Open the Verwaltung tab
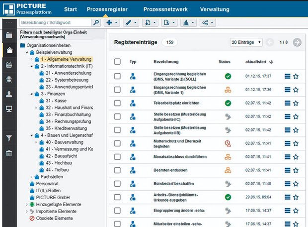Image resolution: width=308 pixels, height=227 pixels. pos(215,9)
